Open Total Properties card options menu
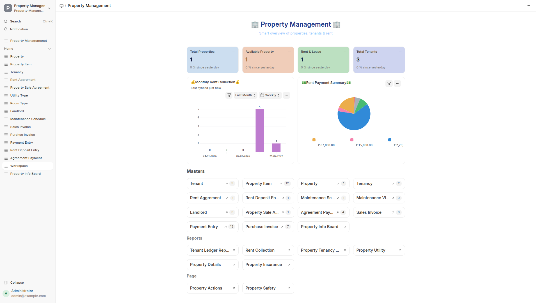 [x=234, y=52]
